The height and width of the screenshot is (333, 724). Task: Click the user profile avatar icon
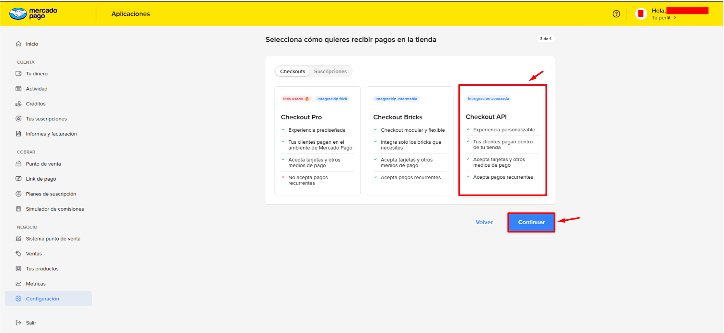pyautogui.click(x=641, y=14)
